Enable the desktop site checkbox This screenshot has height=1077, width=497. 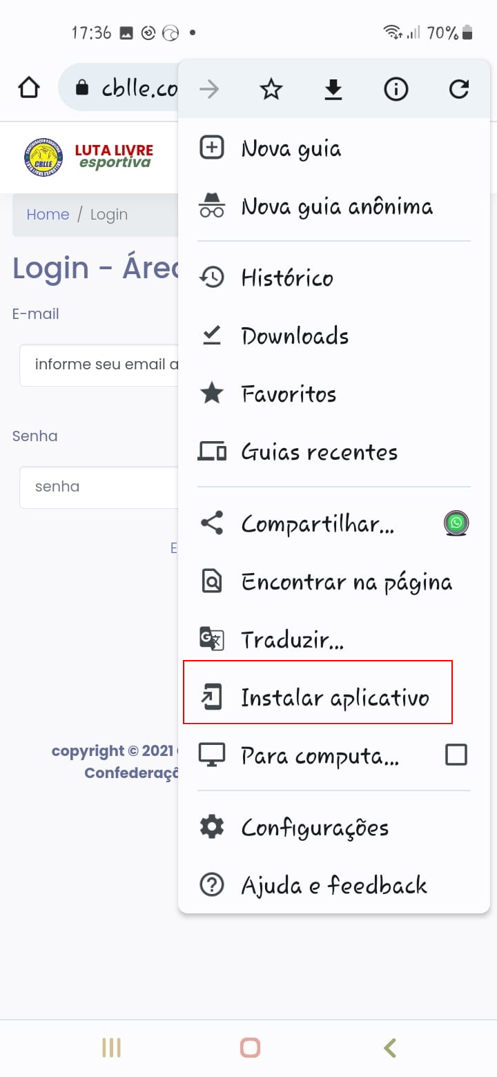456,755
